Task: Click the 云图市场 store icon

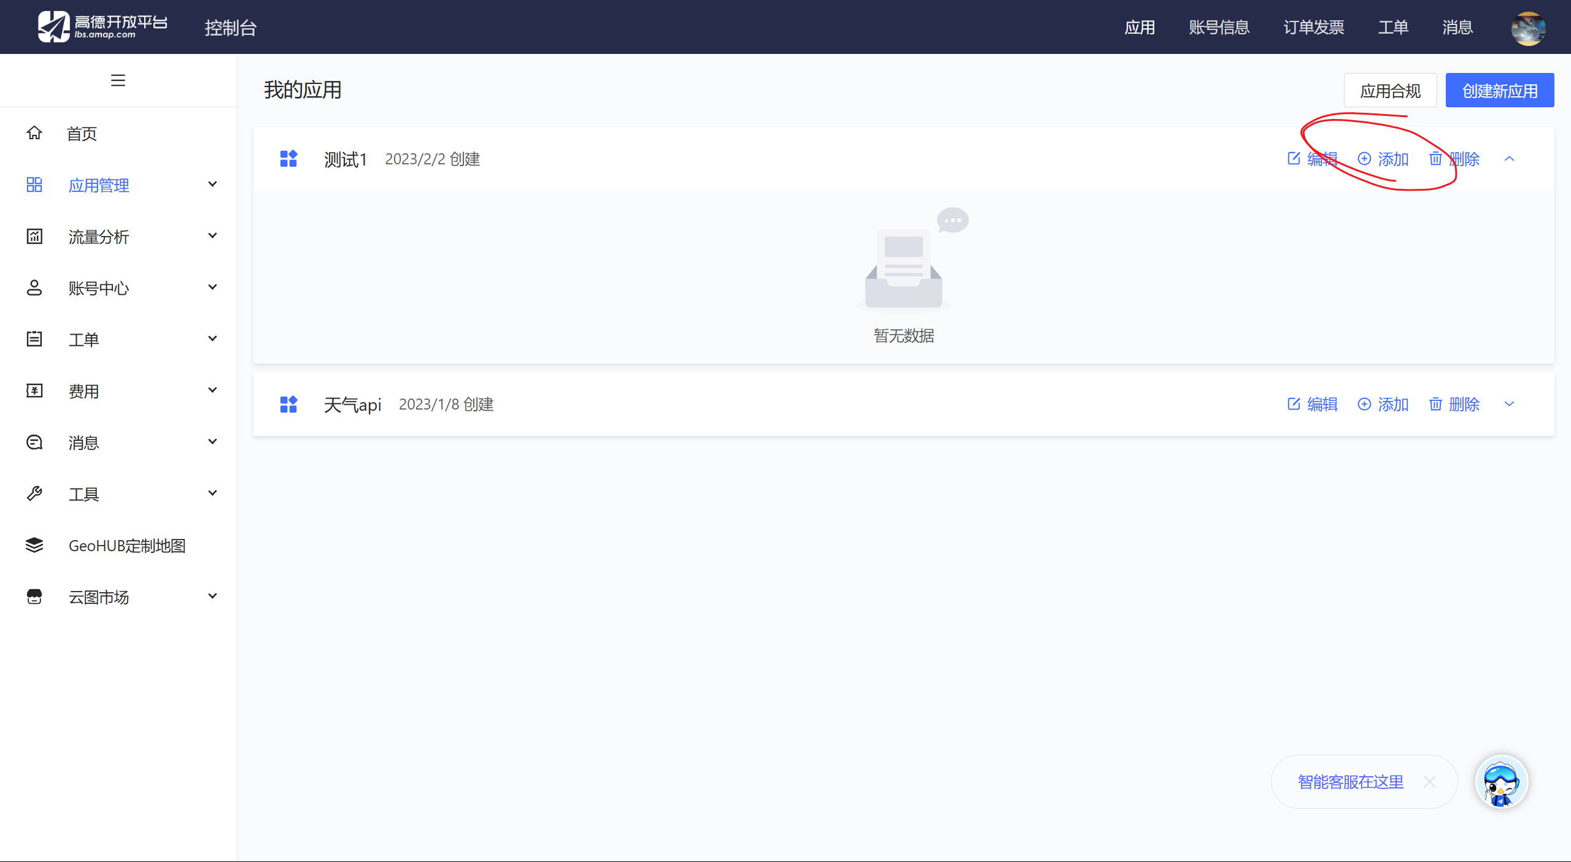Action: [x=34, y=597]
